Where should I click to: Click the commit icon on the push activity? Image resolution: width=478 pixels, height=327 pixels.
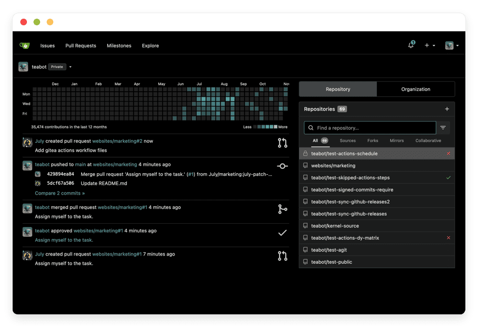[282, 166]
